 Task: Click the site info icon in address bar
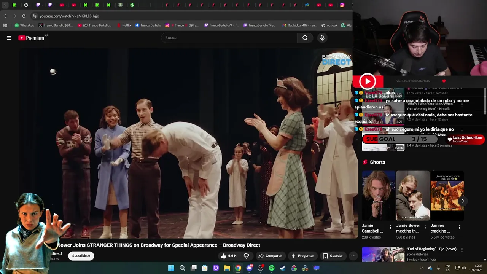point(35,16)
